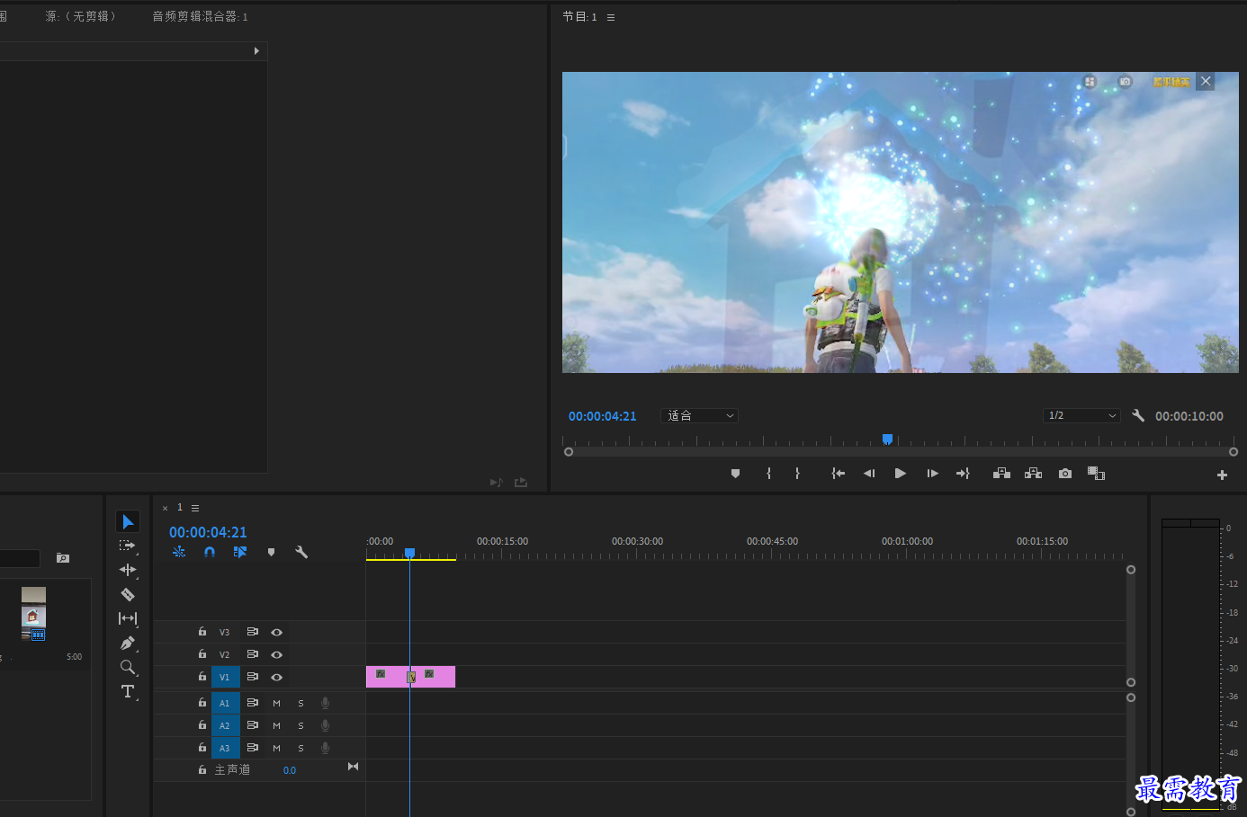Switch to 源 (无剪辑) tab
Viewport: 1247px width, 817px height.
pyautogui.click(x=81, y=16)
